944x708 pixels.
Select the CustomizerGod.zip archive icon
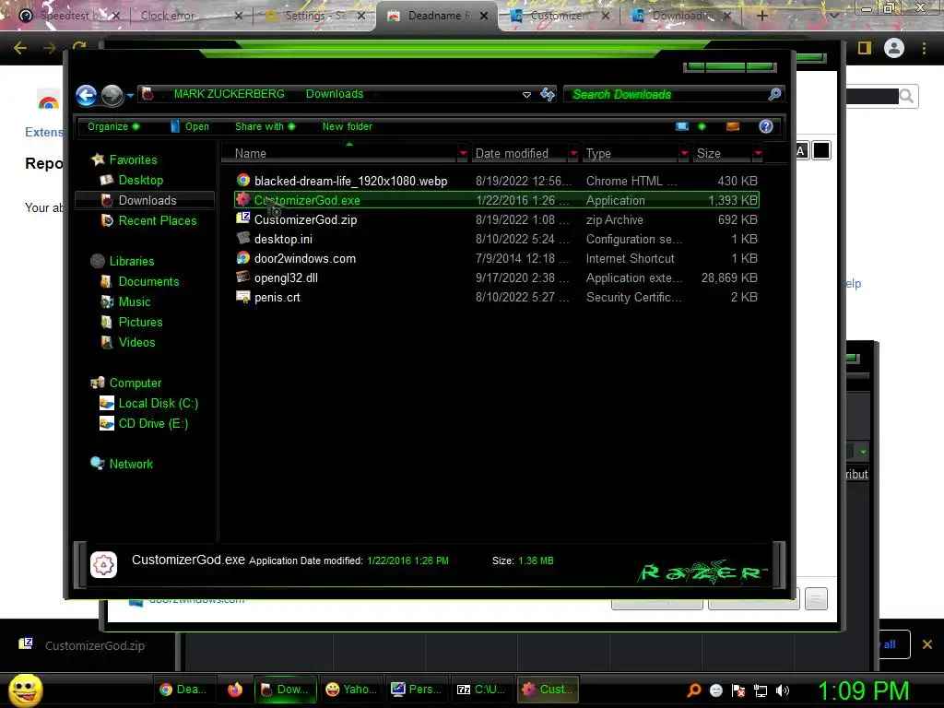pos(243,218)
